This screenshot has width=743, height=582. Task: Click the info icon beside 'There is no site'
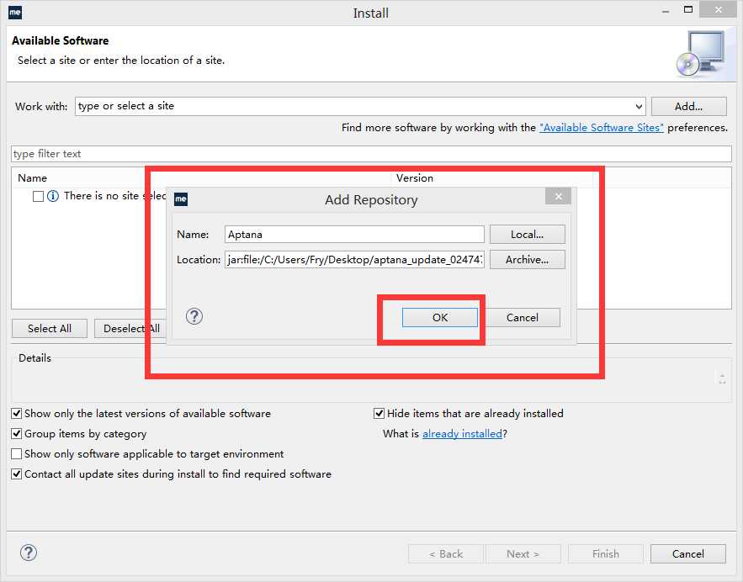[x=53, y=196]
